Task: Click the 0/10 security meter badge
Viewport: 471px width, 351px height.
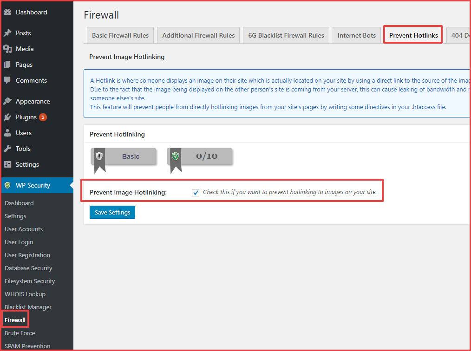Action: click(x=200, y=156)
